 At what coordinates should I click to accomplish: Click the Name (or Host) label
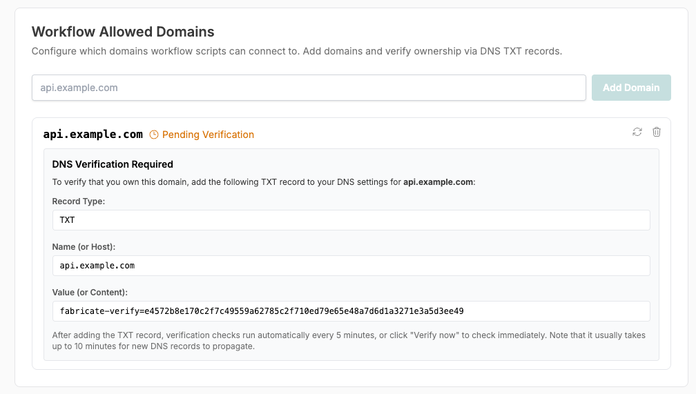[x=84, y=246]
